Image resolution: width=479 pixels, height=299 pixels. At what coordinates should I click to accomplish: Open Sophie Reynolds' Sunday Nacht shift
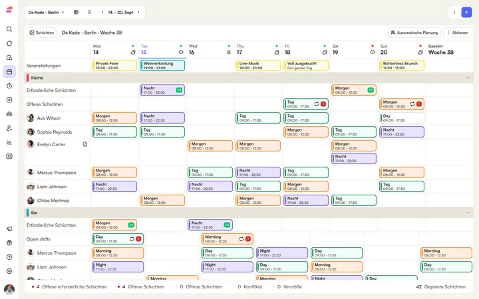click(x=402, y=132)
